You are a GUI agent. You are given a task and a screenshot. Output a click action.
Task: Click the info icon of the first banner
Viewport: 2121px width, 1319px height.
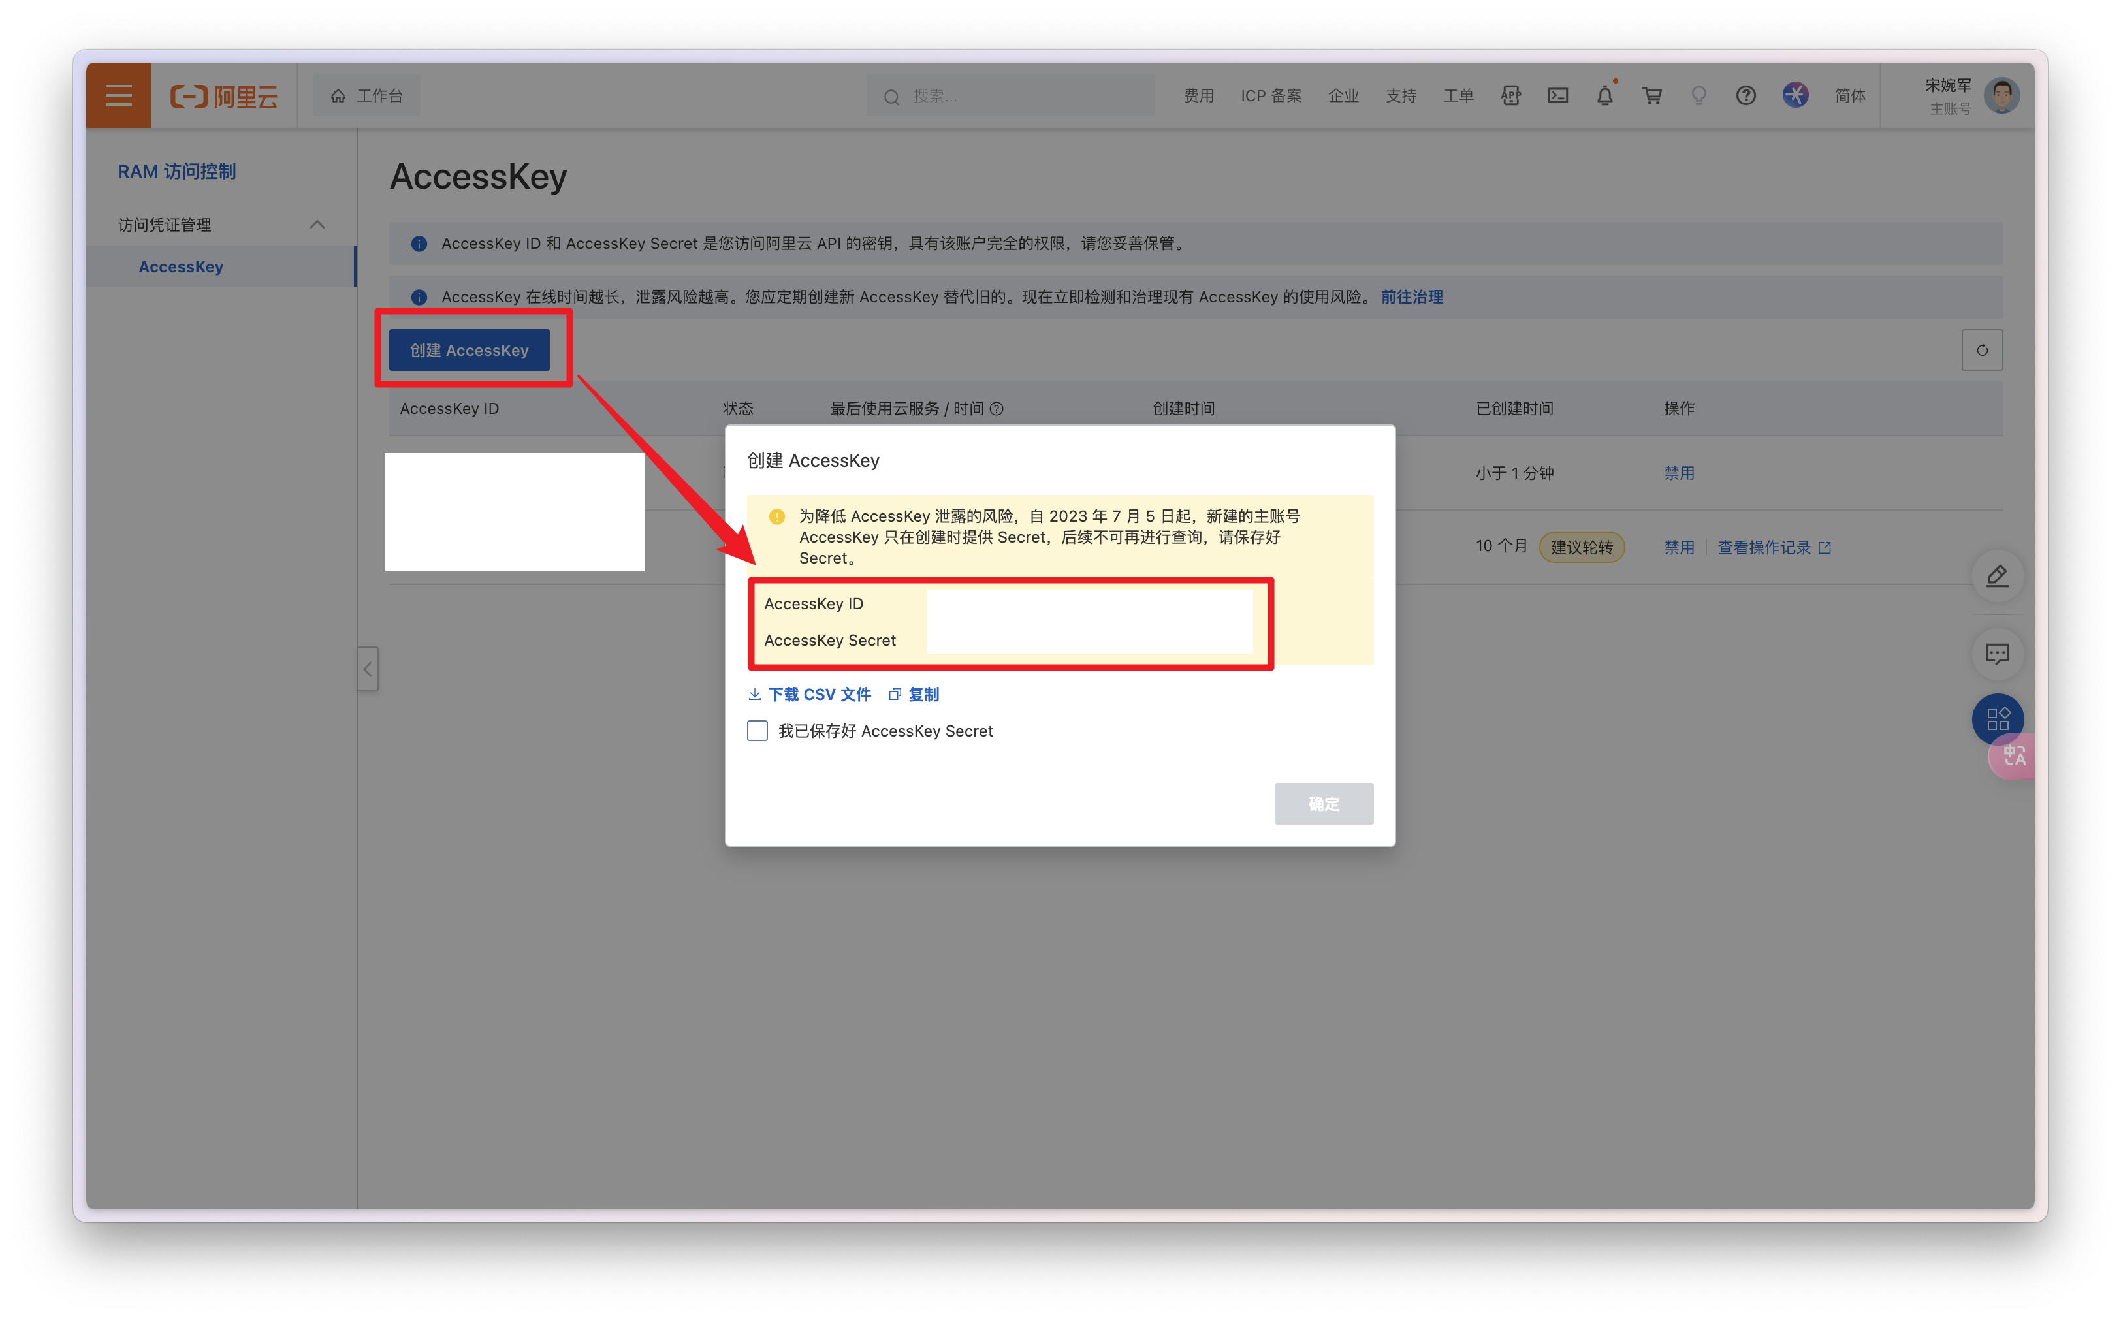pos(419,244)
